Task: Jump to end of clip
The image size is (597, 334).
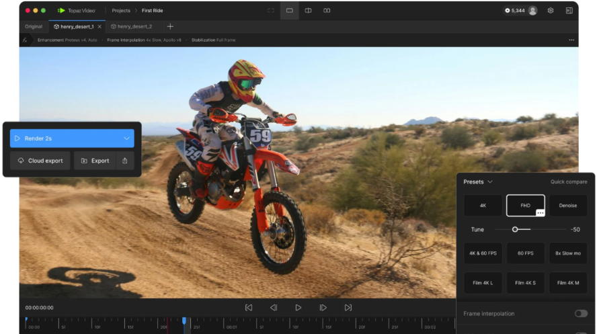Action: pos(348,308)
